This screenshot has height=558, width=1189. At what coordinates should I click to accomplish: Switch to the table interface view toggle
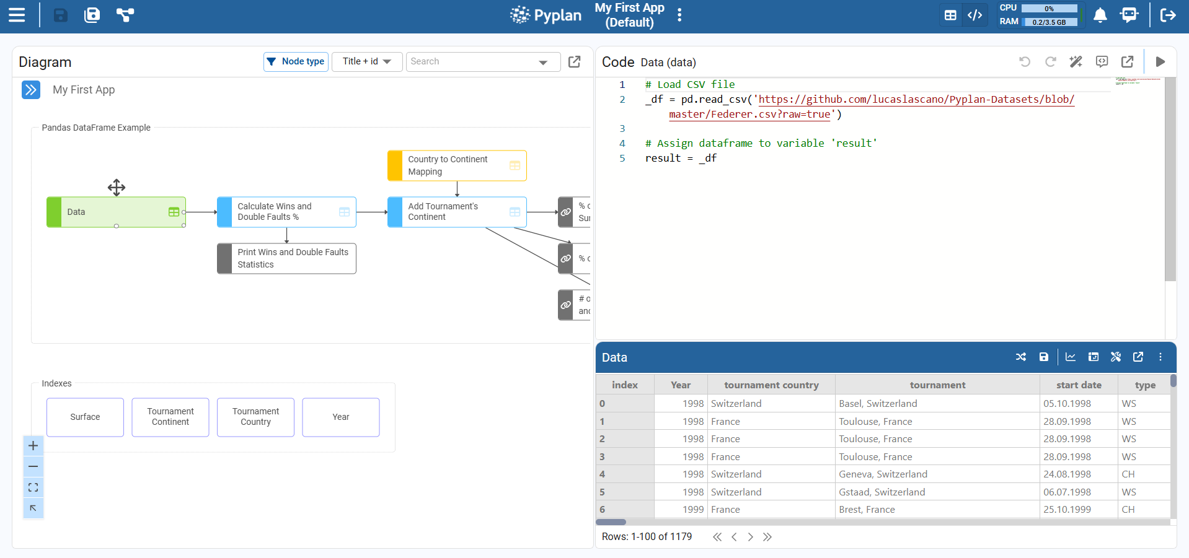(950, 15)
